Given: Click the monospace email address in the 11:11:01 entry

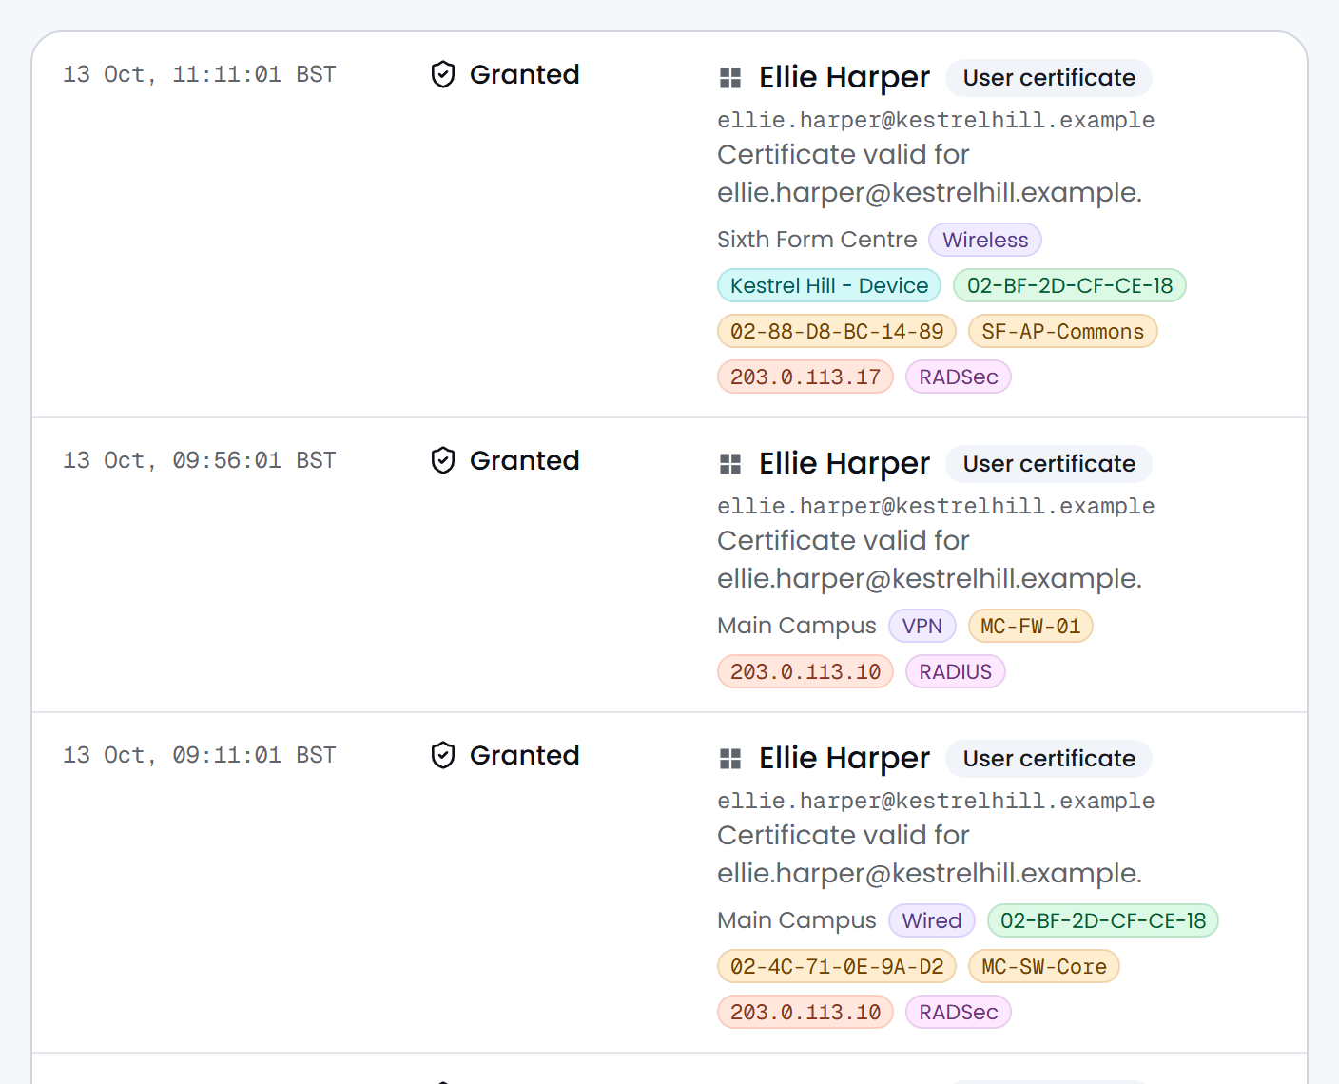Looking at the screenshot, I should tap(936, 120).
